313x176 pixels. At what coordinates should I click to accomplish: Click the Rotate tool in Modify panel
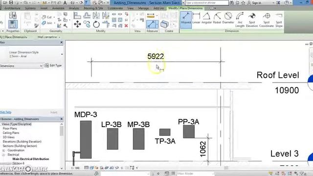pyautogui.click(x=96, y=24)
